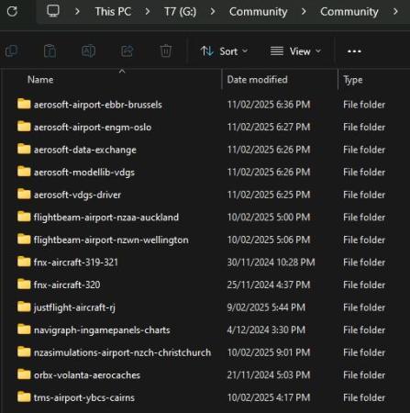The image size is (410, 413).
Task: Click This PC in breadcrumb path
Action: pos(113,12)
